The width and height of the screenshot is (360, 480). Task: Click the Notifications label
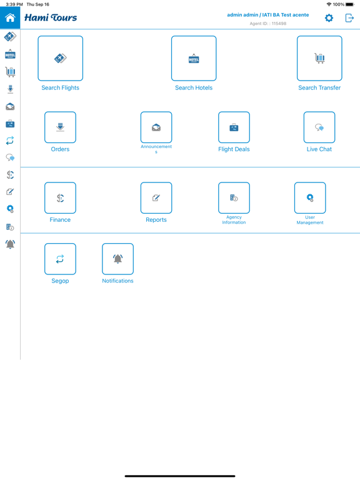(118, 281)
